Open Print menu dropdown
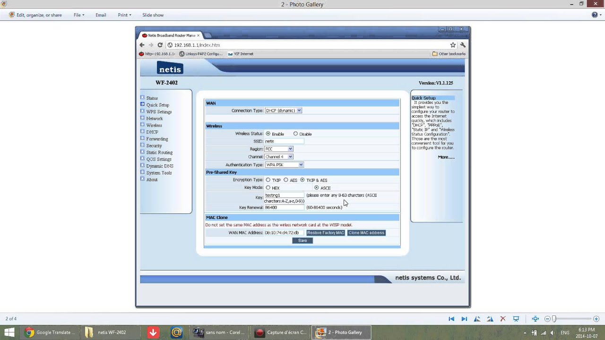The image size is (605, 340). [125, 15]
